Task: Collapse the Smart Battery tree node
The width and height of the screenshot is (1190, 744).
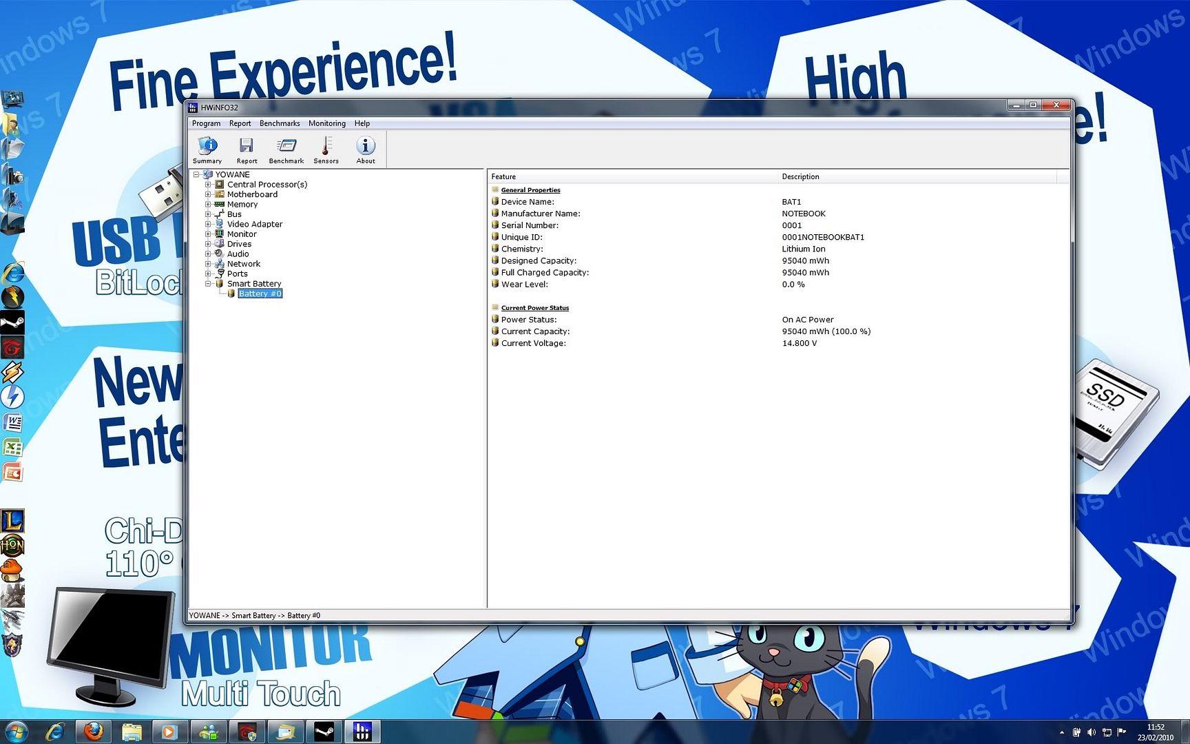Action: point(208,284)
